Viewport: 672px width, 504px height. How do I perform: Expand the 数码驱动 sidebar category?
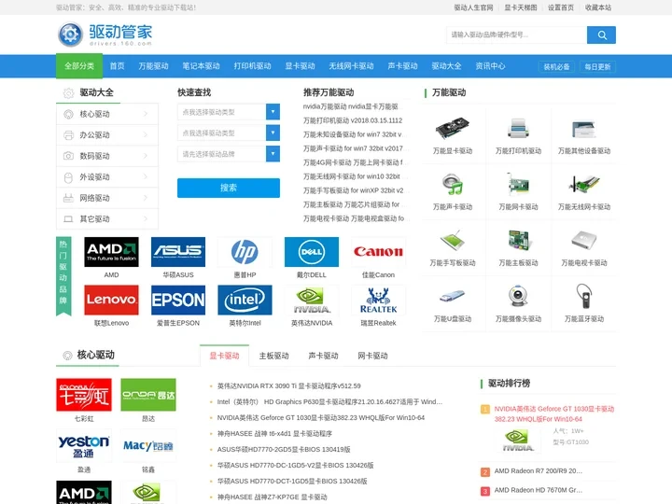coord(107,156)
